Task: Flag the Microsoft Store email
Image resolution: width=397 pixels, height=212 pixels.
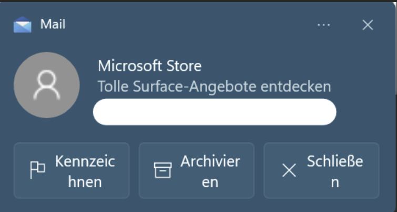Action: coord(72,171)
